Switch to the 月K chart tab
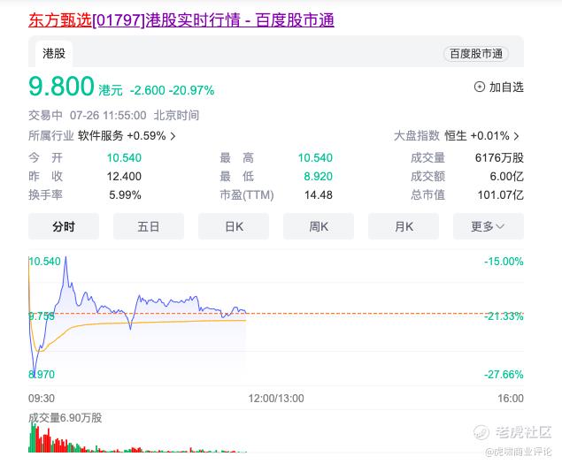This screenshot has width=562, height=464. [x=404, y=226]
